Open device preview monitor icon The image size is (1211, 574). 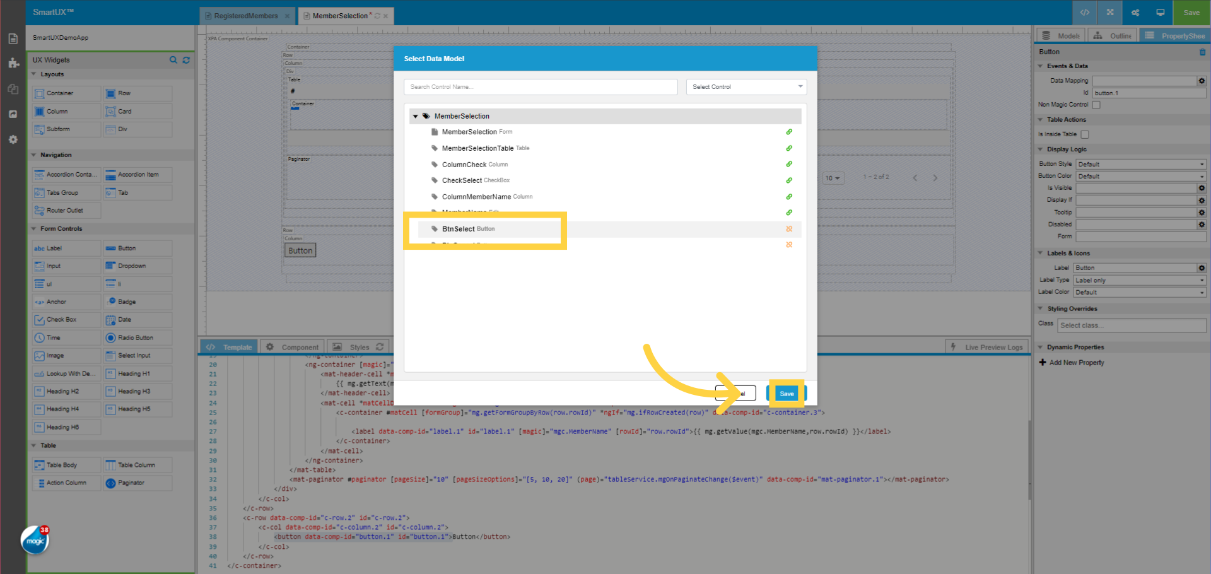1160,12
